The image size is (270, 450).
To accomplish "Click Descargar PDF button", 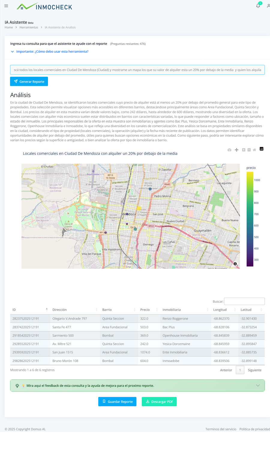I will tap(159, 402).
